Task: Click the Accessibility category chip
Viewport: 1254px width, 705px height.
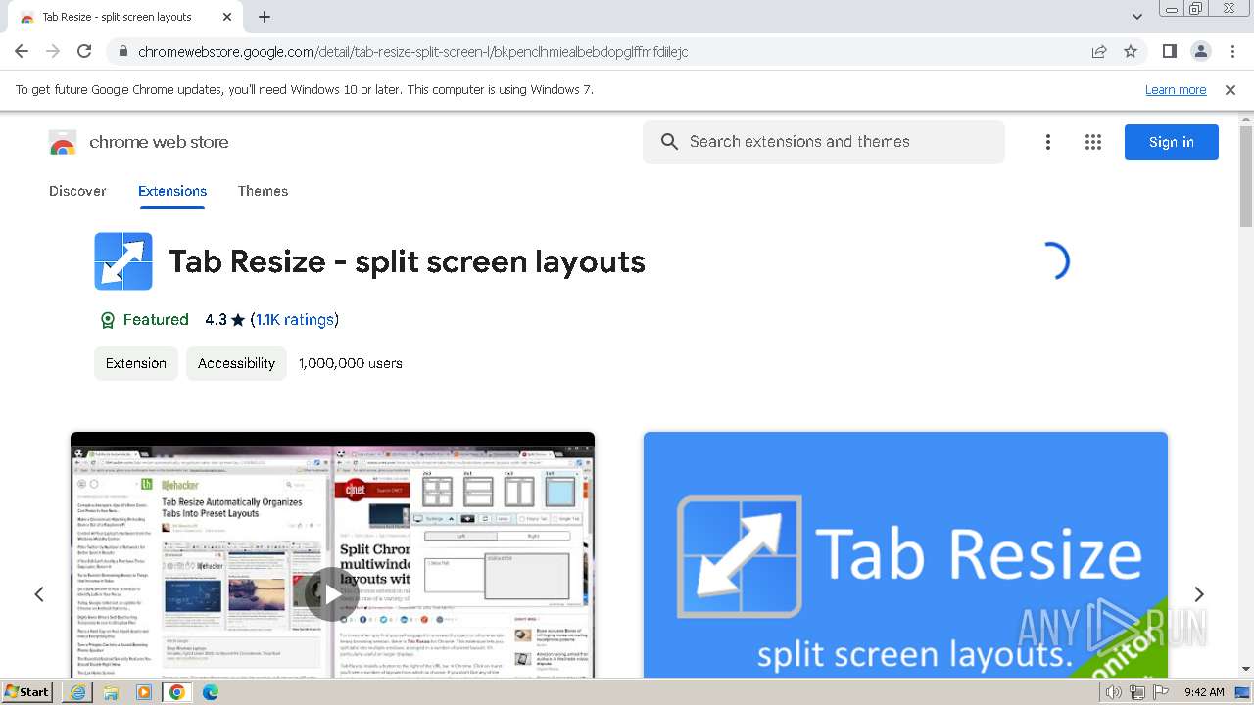Action: pos(236,363)
